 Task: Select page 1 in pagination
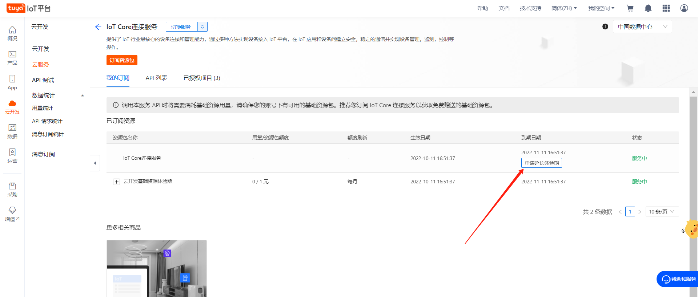pyautogui.click(x=630, y=212)
